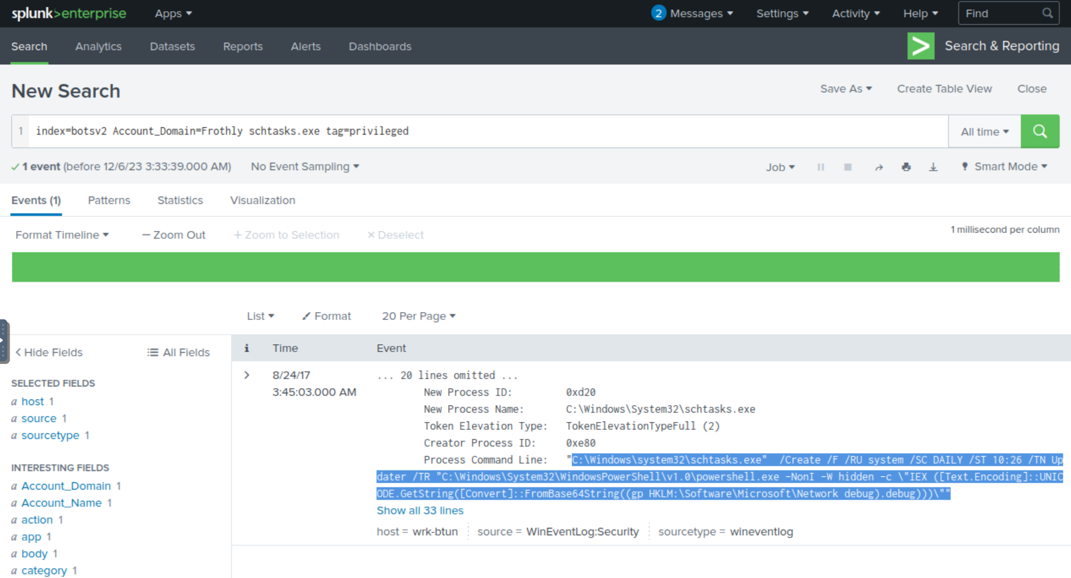Open the All time range picker
1071x578 pixels.
point(985,131)
